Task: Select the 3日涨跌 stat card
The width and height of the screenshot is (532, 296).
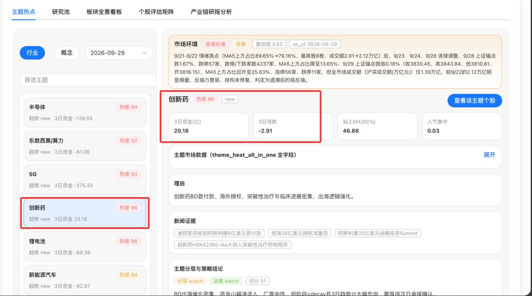Action: tap(293, 126)
